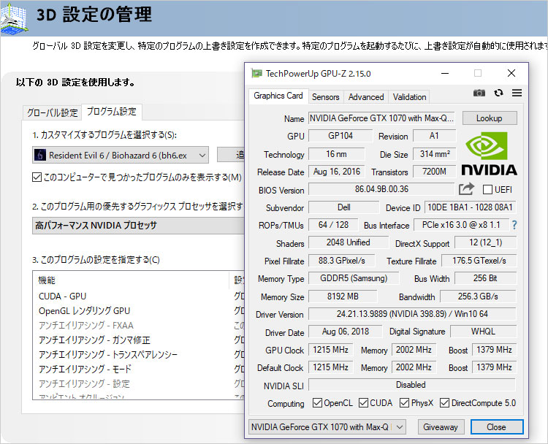Click the BIOS export share icon
This screenshot has width=548, height=444.
coord(466,189)
